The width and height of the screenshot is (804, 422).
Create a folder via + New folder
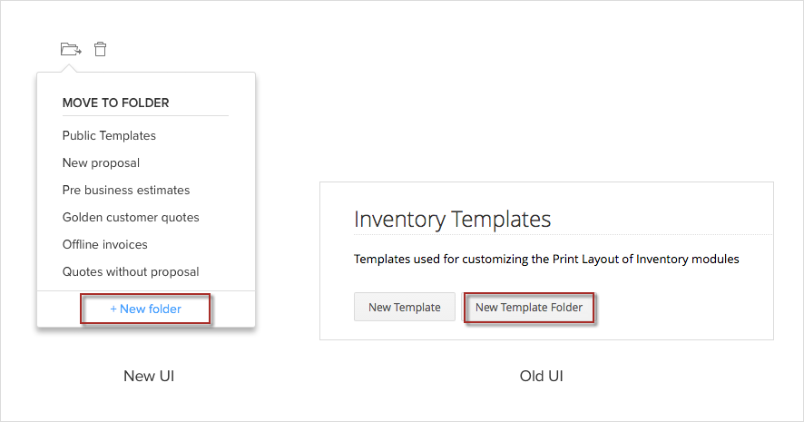coord(145,309)
